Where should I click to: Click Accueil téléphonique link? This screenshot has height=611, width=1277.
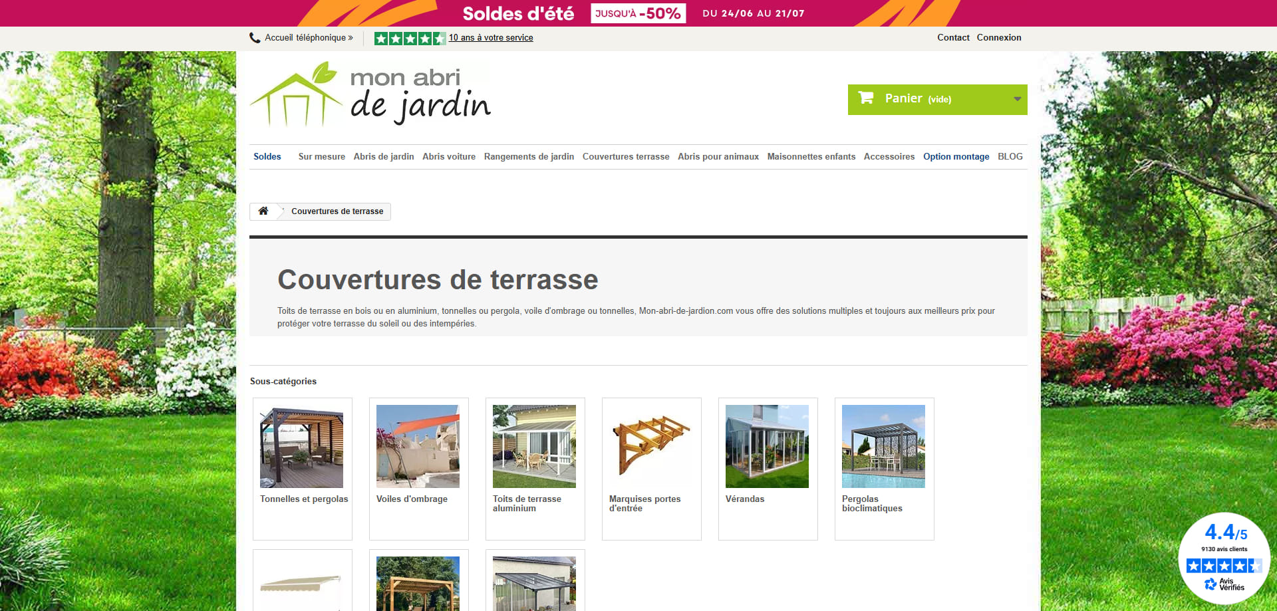click(x=309, y=38)
